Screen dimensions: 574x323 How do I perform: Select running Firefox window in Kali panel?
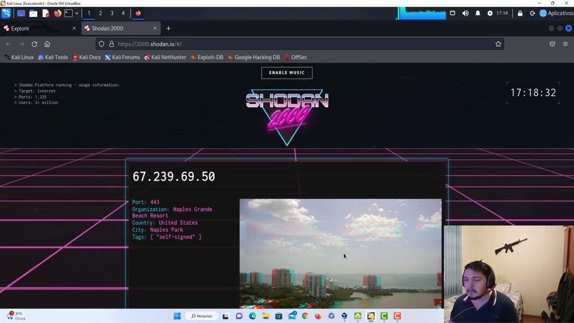click(138, 13)
